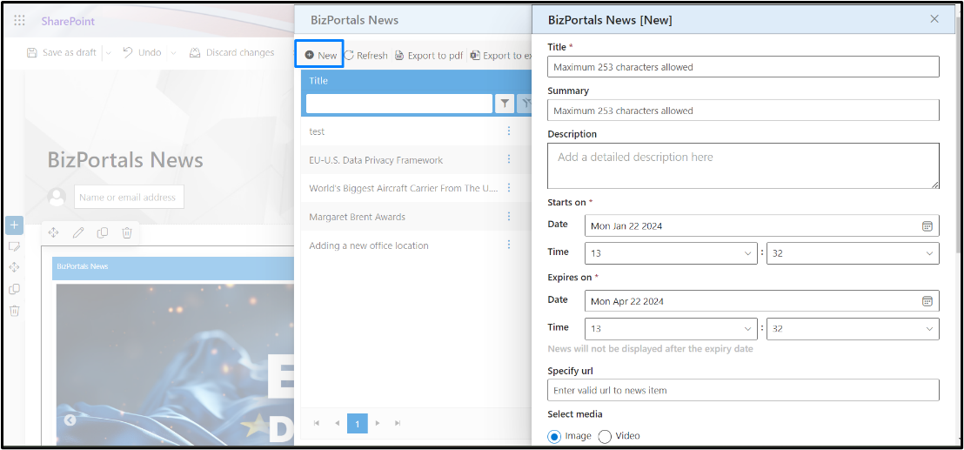Click the SharePoint home link
Screen dimensions: 964x450
point(68,21)
